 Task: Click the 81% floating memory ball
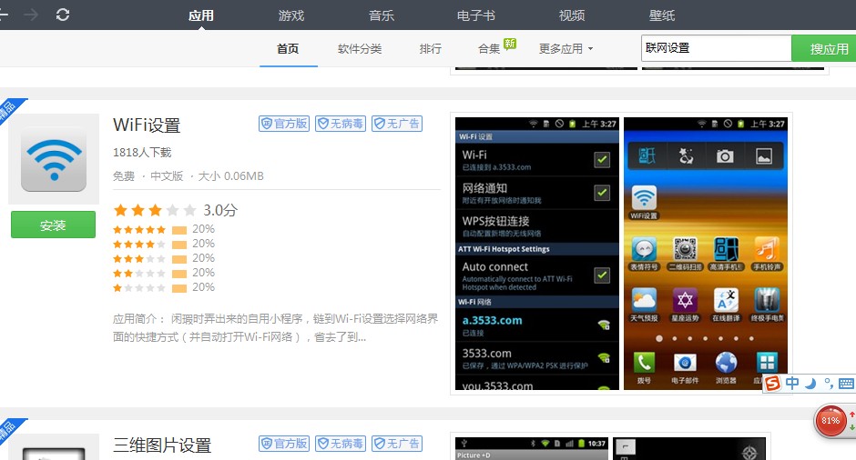(x=831, y=421)
